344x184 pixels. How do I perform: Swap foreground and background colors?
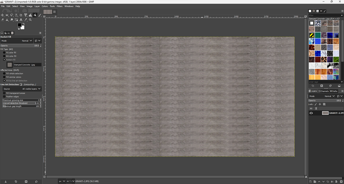click(23, 24)
